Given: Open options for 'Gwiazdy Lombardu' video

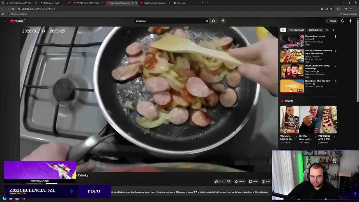Looking at the screenshot, I should [335, 51].
